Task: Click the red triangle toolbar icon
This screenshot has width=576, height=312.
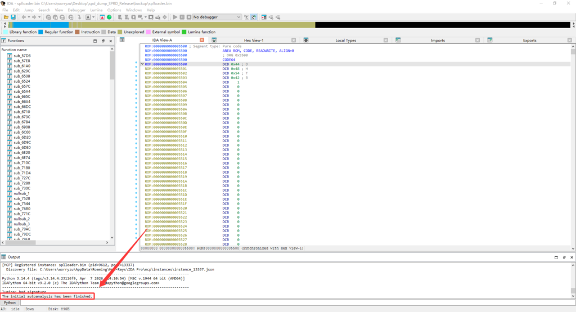Action: 102,17
